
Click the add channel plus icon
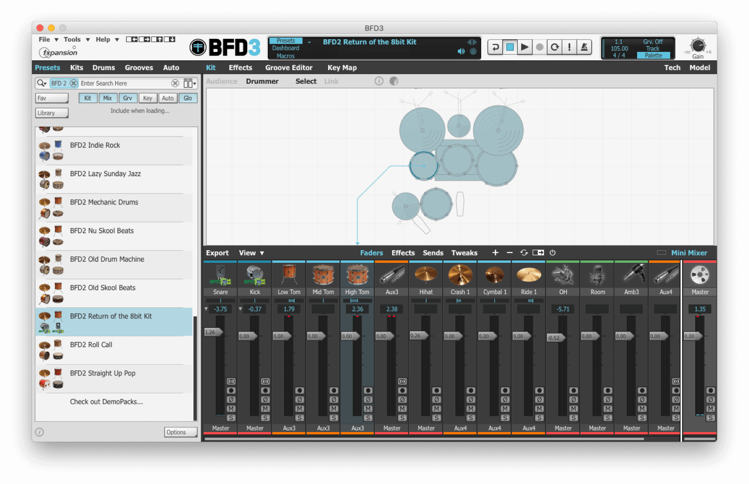(x=495, y=253)
